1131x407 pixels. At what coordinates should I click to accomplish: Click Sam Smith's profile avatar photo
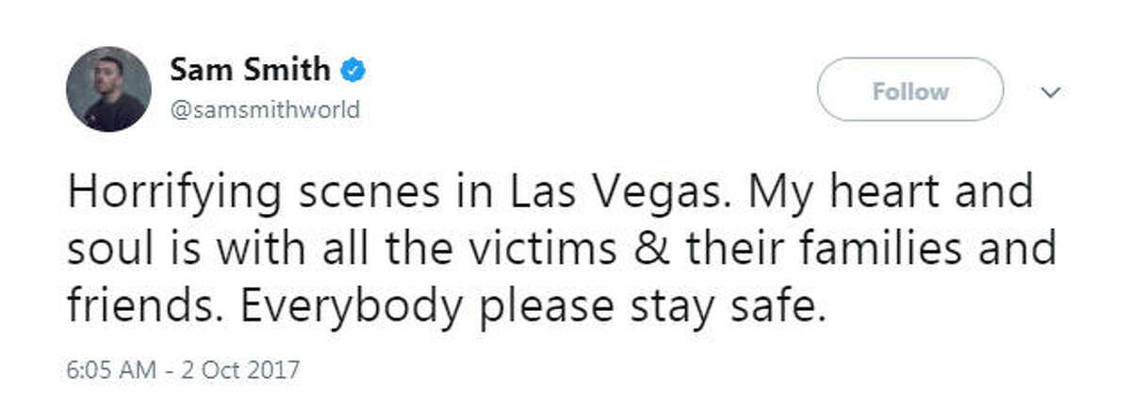[108, 90]
